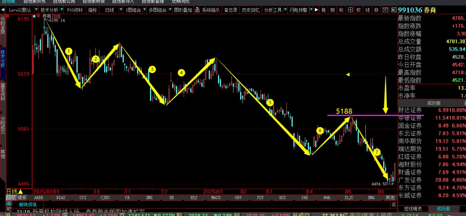Open the 其他 indicators button at the indicator row's end

tap(390, 197)
